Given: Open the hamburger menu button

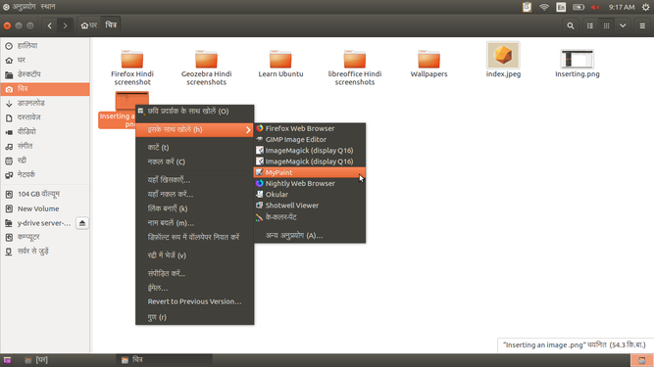Looking at the screenshot, I should (x=642, y=25).
